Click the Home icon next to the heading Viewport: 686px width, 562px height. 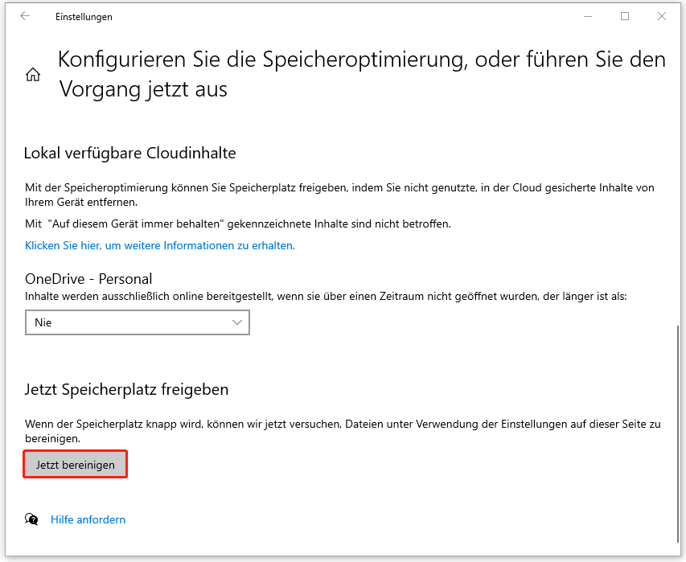32,73
